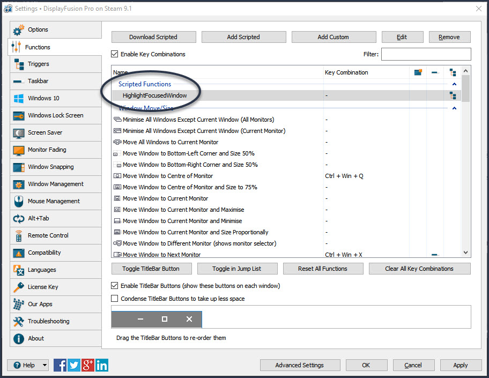Viewport: 489px width, 378px height.
Task: Click Reset All Functions button
Action: click(323, 269)
